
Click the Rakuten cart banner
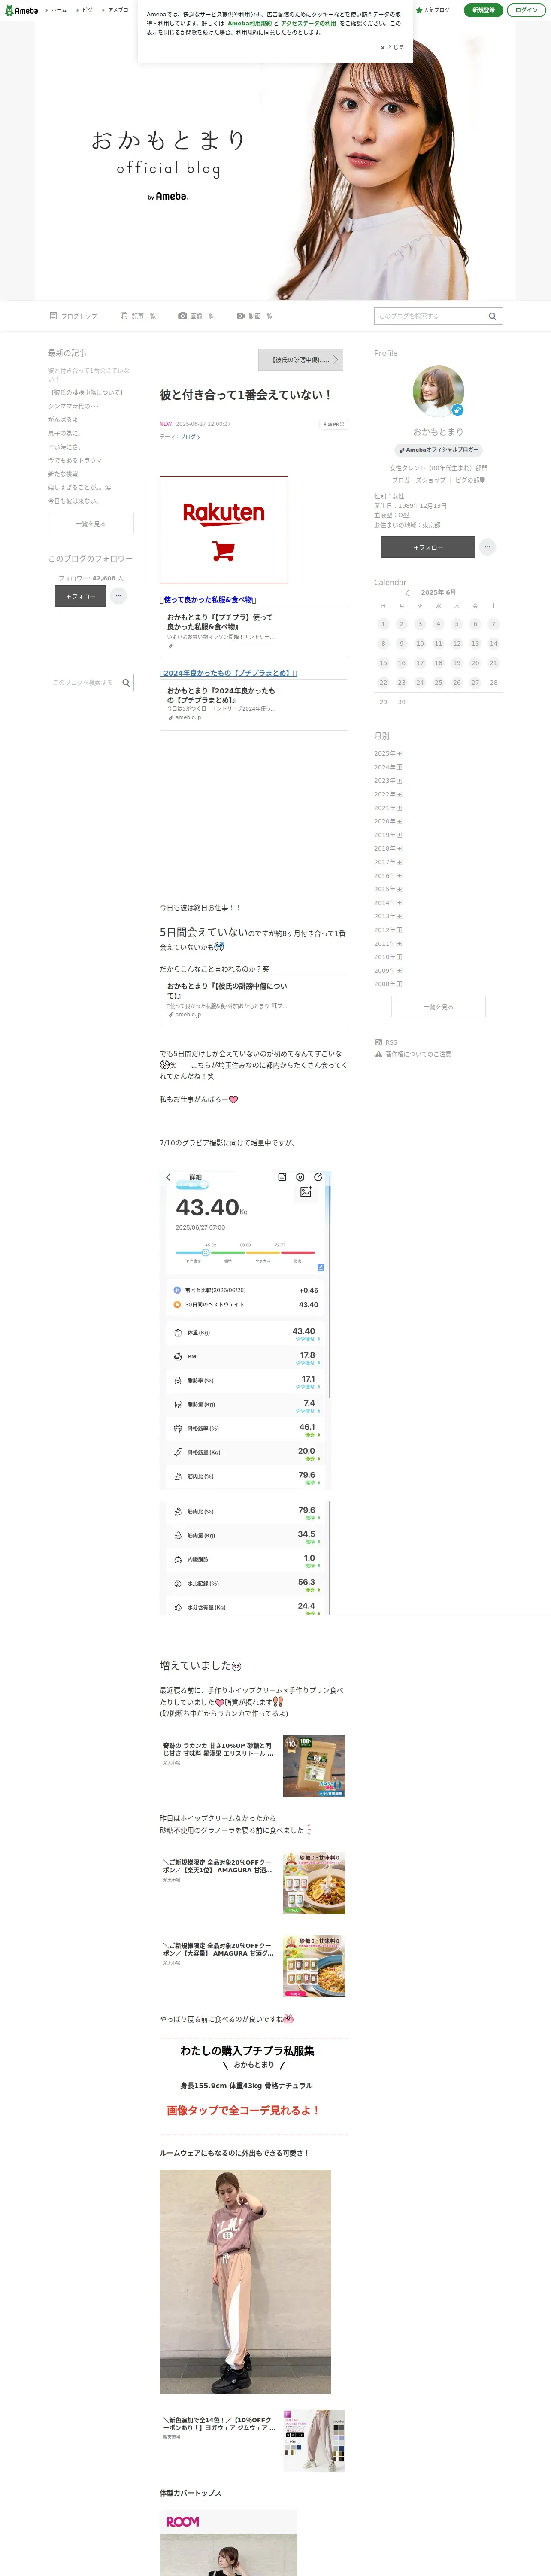(x=224, y=530)
